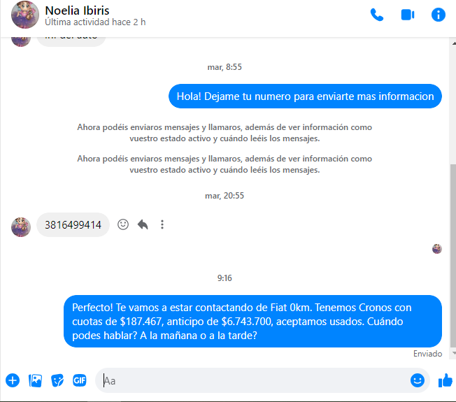Click the avatar beside the 3816499414 message
Screen dimensions: 456x402
20,226
